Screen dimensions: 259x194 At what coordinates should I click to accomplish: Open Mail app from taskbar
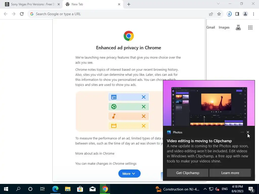[x=93, y=189]
